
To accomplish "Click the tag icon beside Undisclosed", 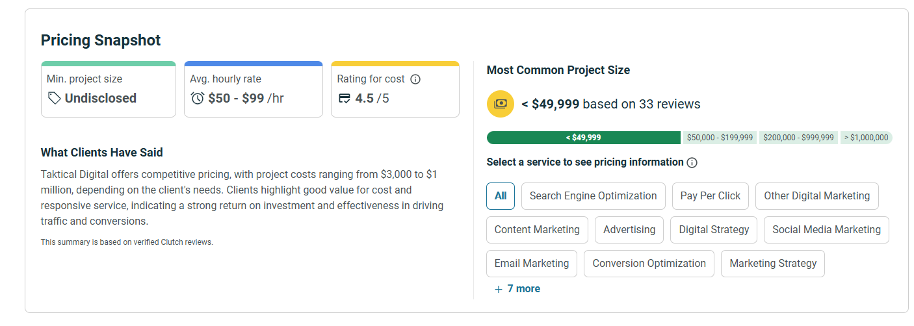I will [54, 98].
